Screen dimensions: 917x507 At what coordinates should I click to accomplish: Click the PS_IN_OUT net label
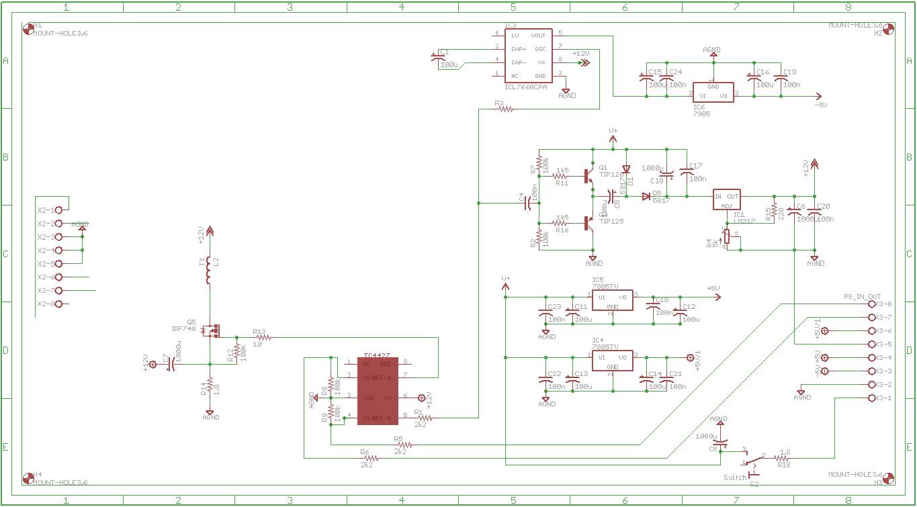click(x=863, y=296)
